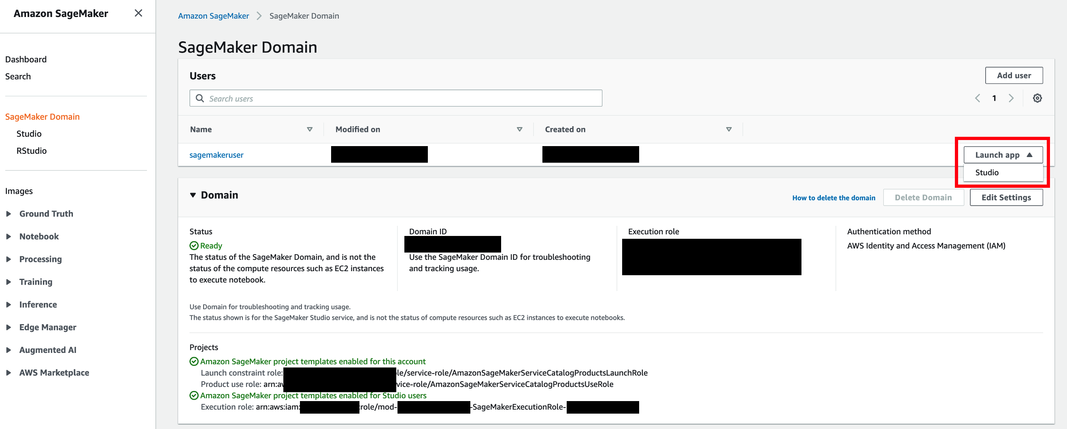
Task: Expand the Processing menu group
Action: [x=8, y=259]
